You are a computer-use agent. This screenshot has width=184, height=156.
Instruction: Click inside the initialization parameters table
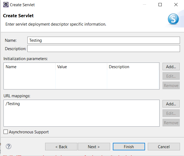click(81, 79)
